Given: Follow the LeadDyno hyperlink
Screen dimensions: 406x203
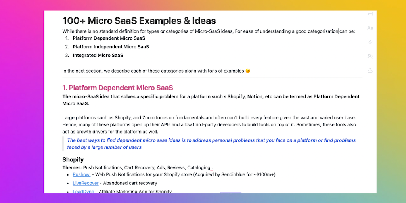Looking at the screenshot, I should point(83,192).
